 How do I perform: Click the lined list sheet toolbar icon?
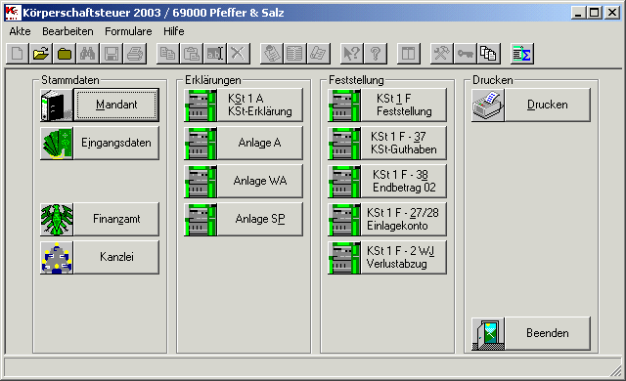(x=294, y=54)
